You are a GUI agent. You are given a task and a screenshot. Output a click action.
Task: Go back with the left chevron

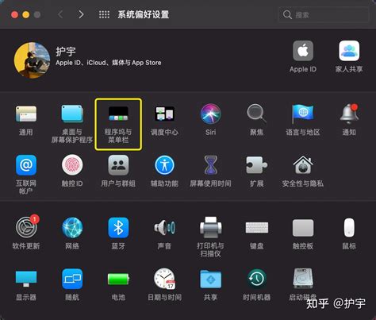(x=60, y=14)
